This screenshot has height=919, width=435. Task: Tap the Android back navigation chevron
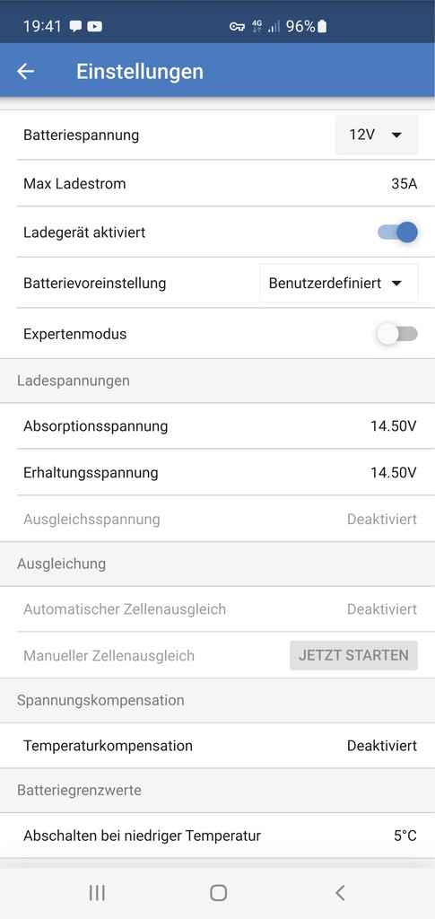[340, 893]
